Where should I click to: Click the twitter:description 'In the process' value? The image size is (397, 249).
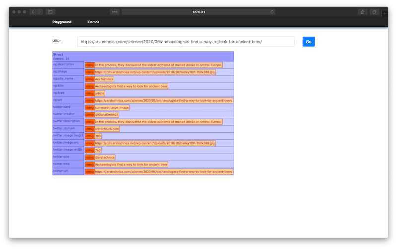(x=158, y=122)
